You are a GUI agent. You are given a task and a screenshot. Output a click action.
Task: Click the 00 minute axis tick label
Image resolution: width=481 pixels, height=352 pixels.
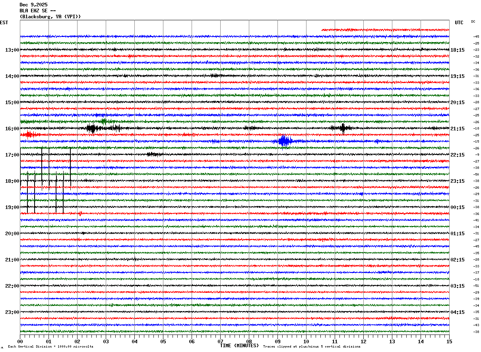pyautogui.click(x=20, y=341)
